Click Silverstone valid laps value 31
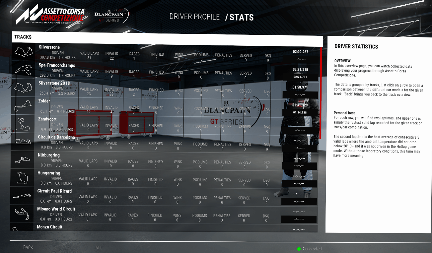 [89, 58]
